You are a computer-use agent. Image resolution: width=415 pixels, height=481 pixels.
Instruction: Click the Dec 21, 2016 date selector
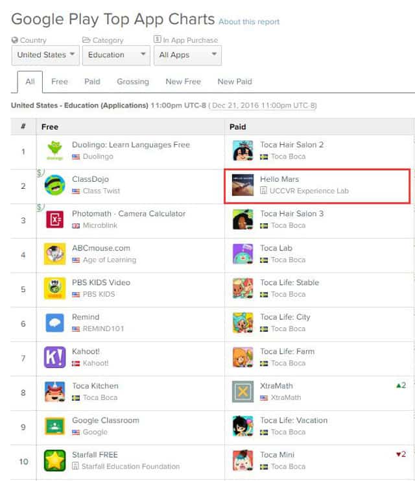[263, 106]
